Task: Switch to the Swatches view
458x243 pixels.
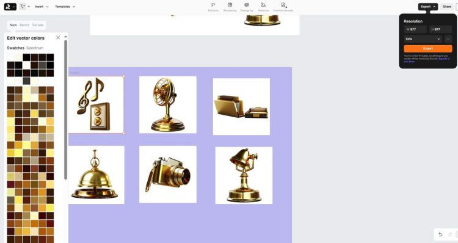Action: 15,48
